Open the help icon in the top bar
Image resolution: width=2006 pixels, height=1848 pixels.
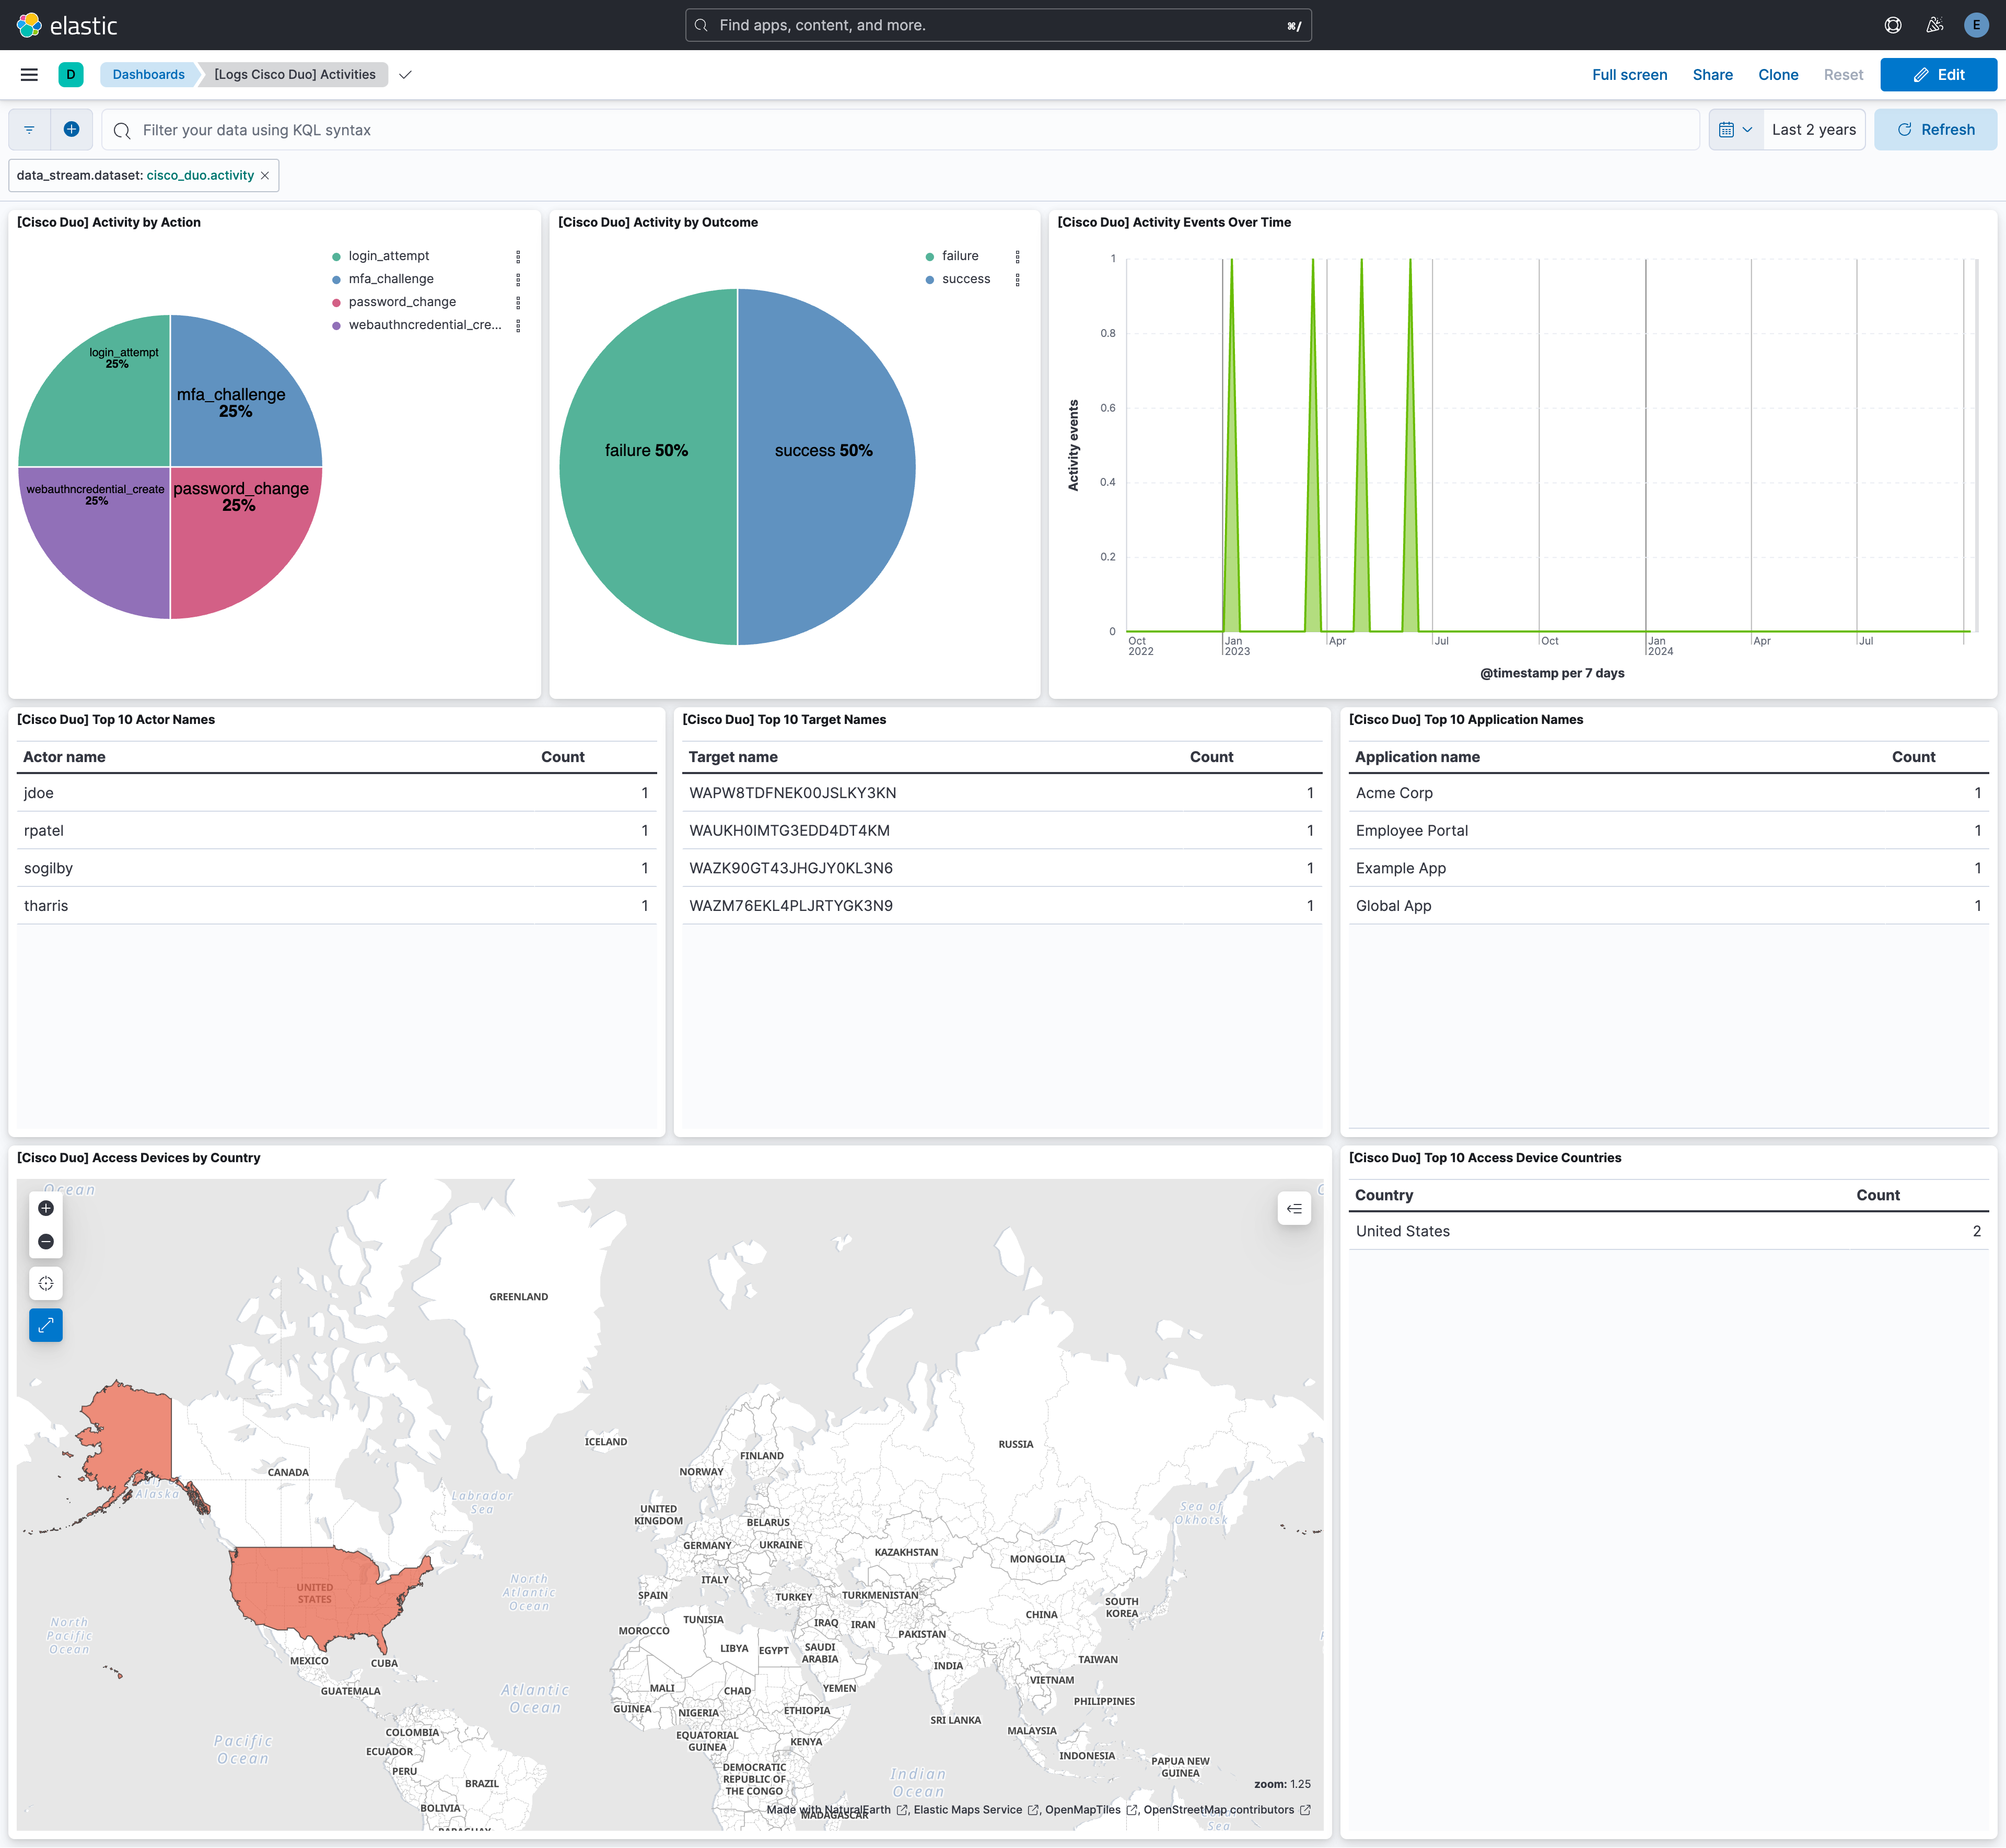click(1892, 24)
